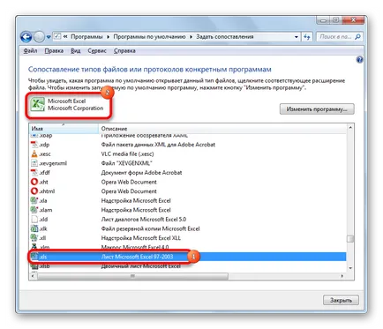Click the .xht Opera icon

(34, 182)
